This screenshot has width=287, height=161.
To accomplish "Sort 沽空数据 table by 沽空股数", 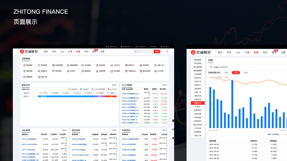I will coord(54,134).
